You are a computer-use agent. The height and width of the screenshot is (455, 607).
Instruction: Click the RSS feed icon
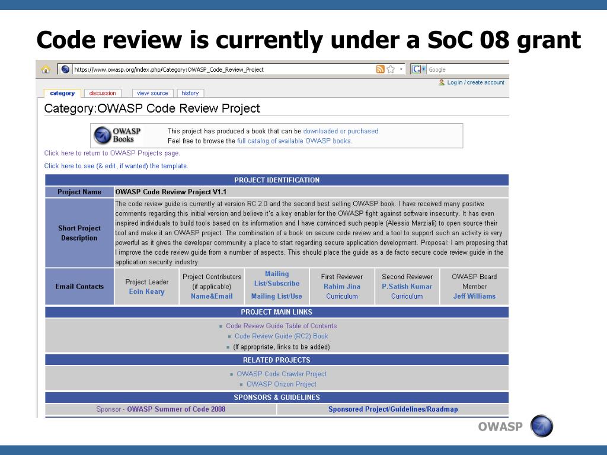(380, 69)
